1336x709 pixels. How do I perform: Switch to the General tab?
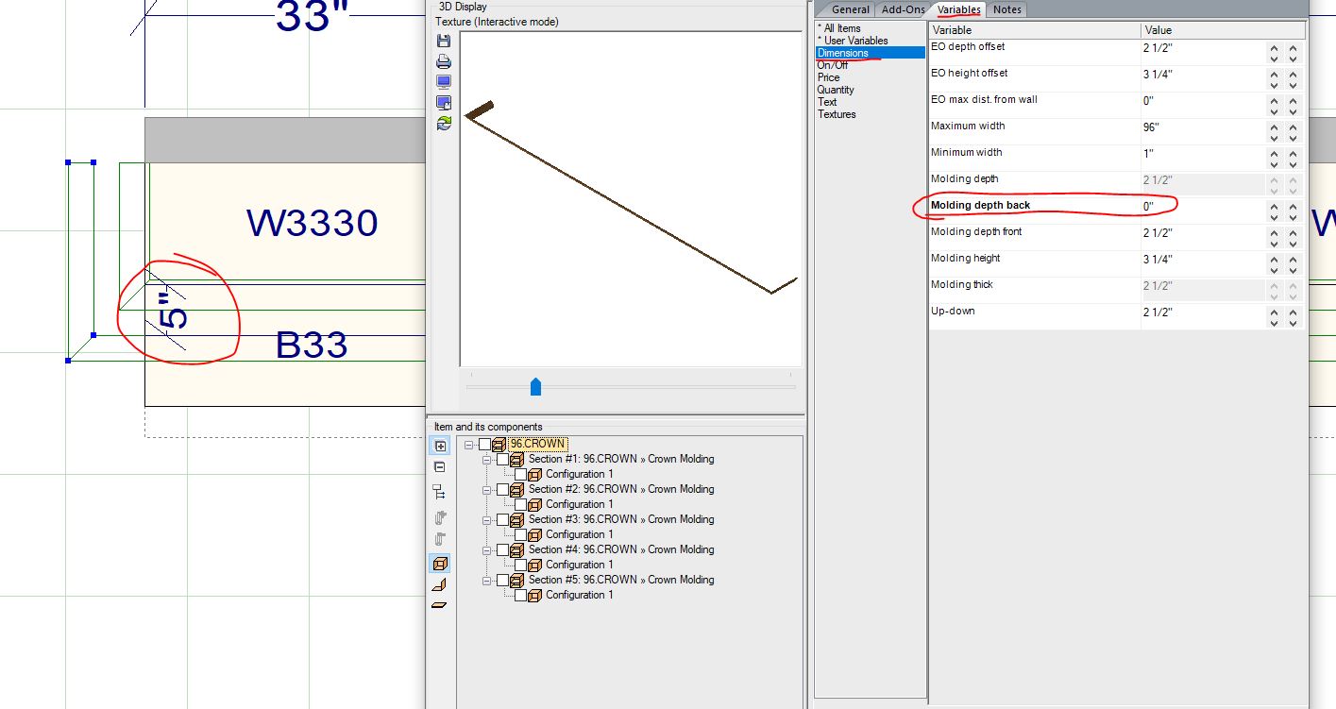[x=850, y=9]
